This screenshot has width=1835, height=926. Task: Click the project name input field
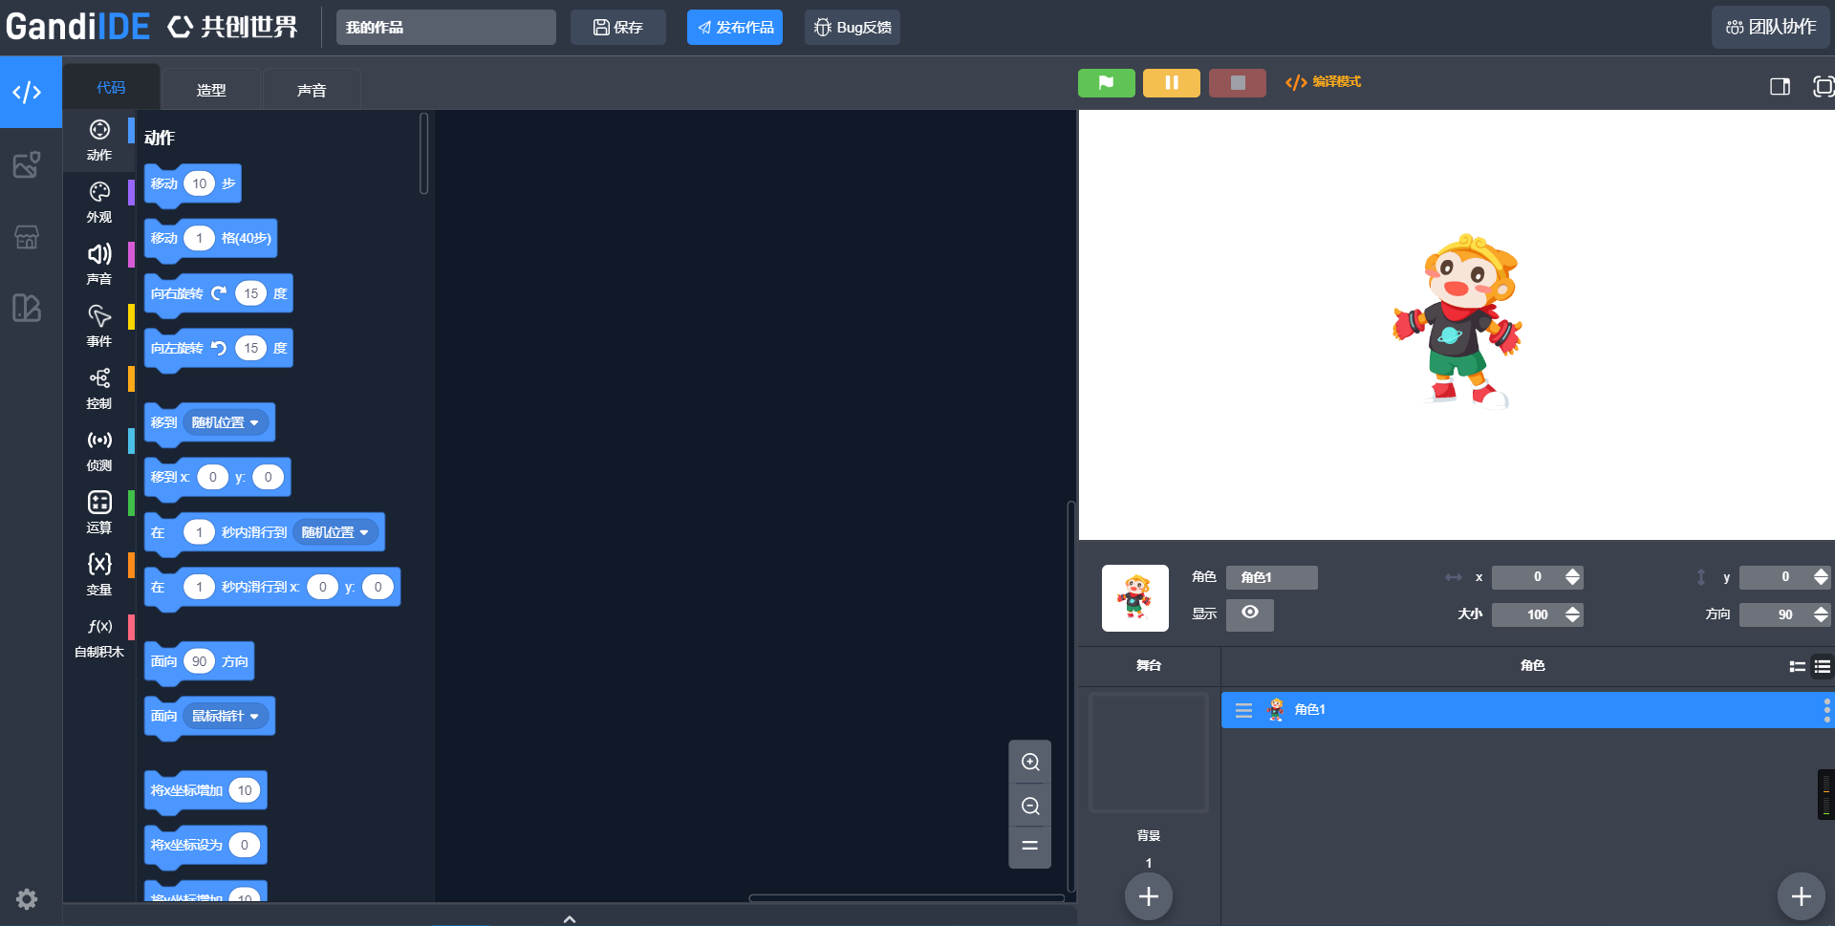coord(445,28)
